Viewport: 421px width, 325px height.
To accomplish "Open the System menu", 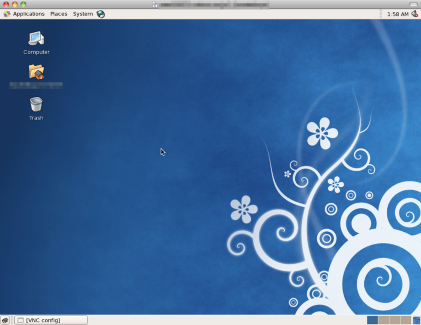I will coord(83,14).
